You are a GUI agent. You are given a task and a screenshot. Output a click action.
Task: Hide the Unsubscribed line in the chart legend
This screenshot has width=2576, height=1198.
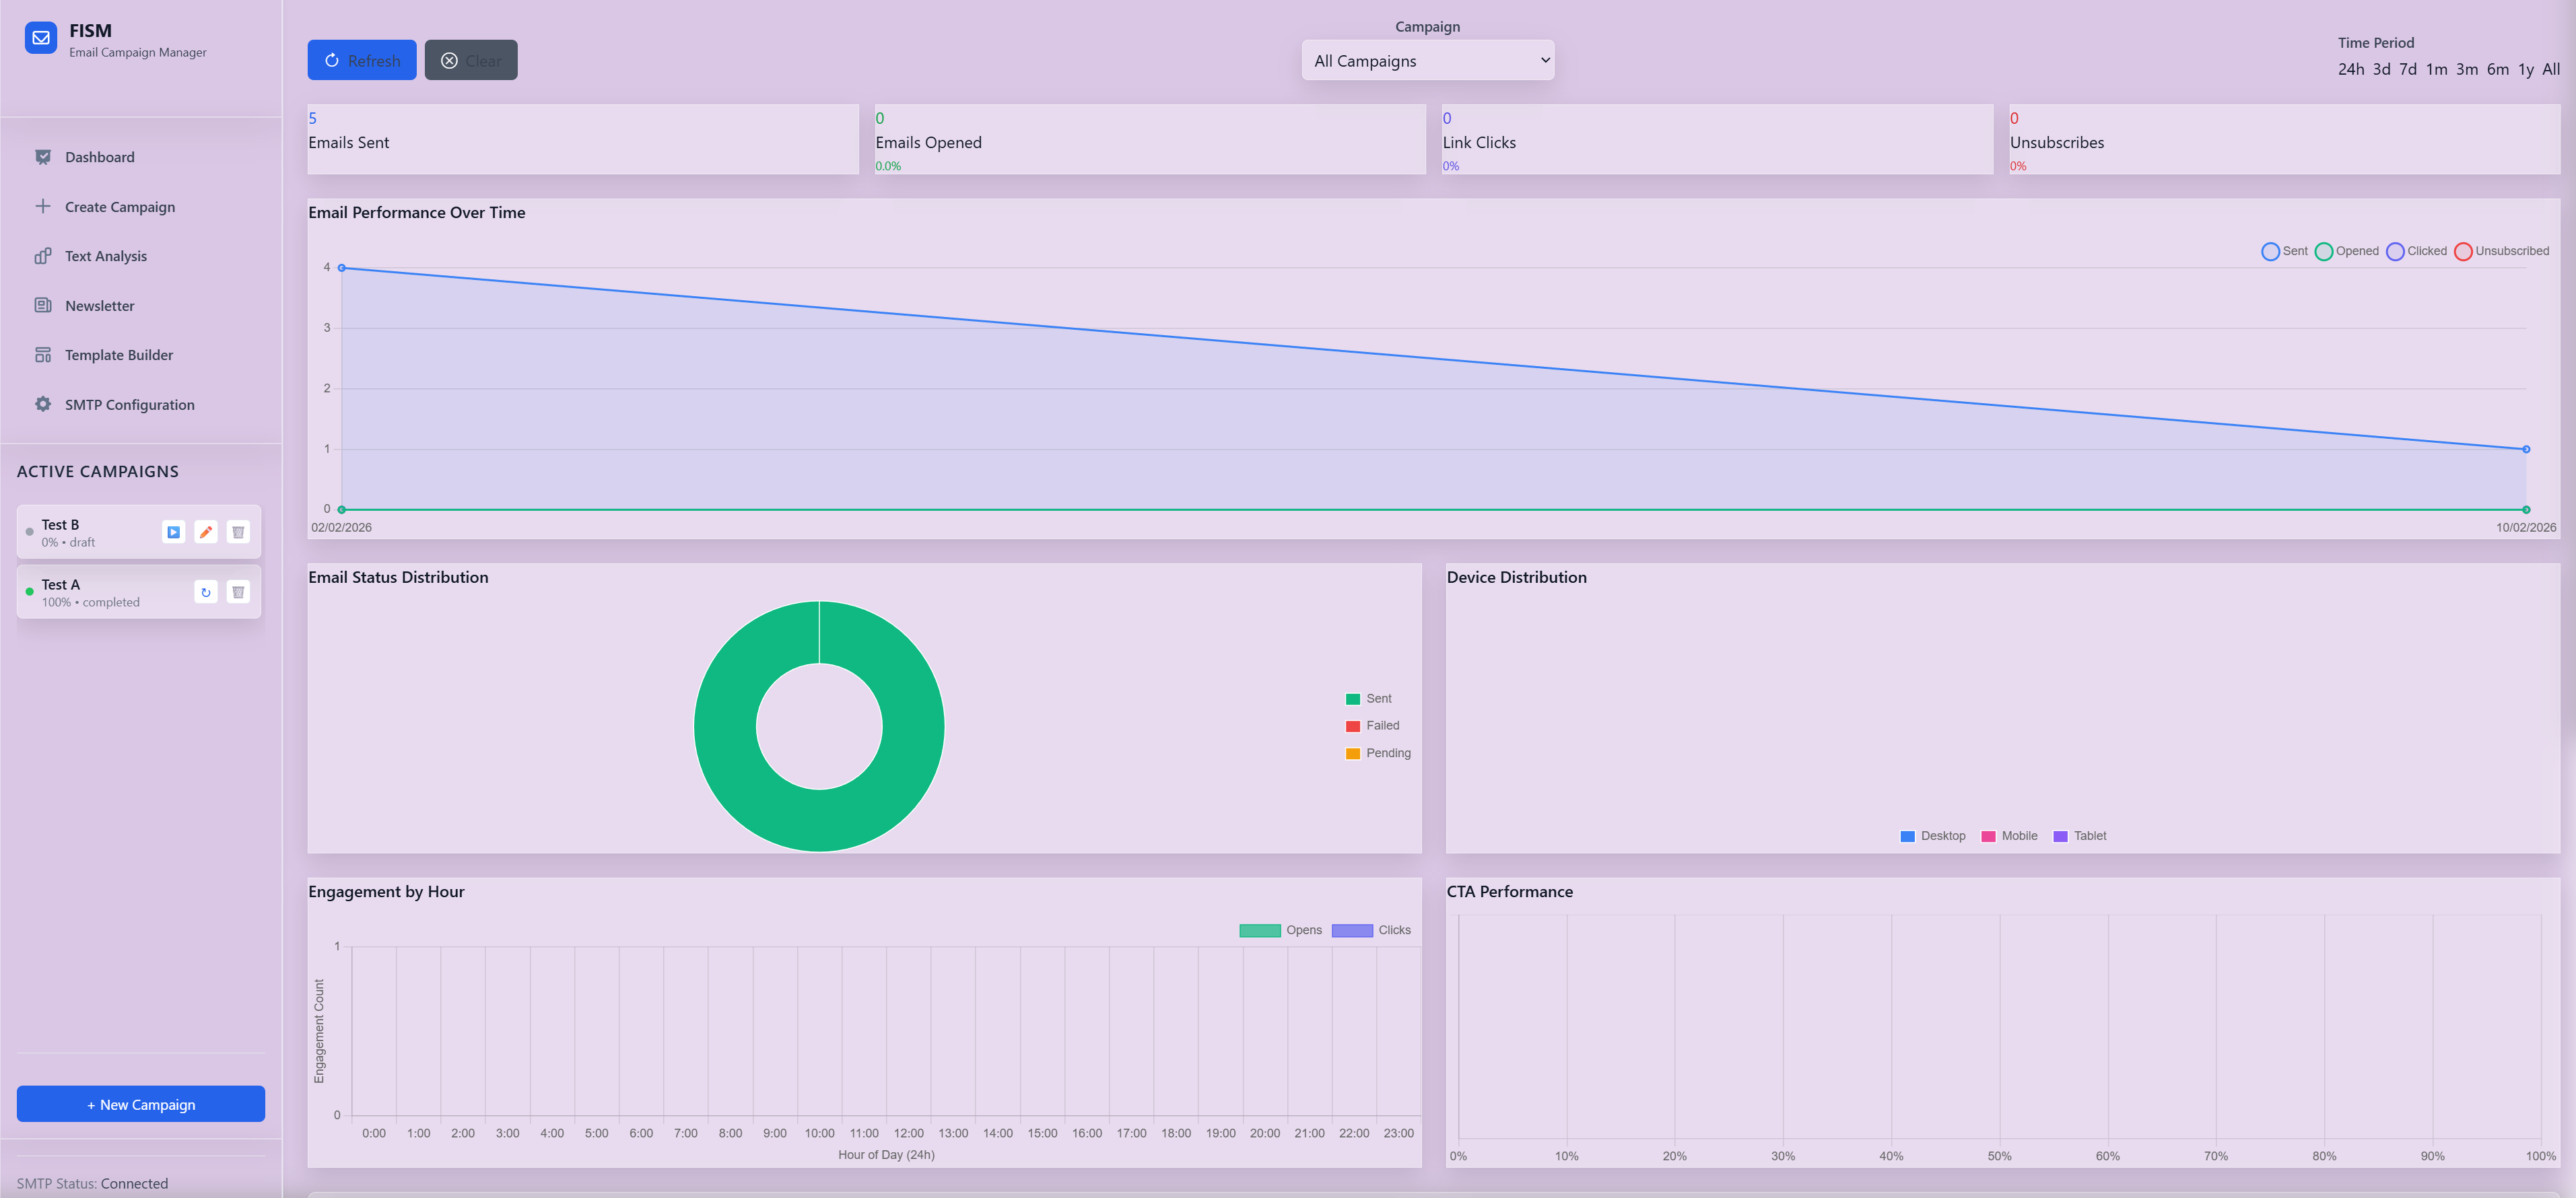tap(2501, 251)
